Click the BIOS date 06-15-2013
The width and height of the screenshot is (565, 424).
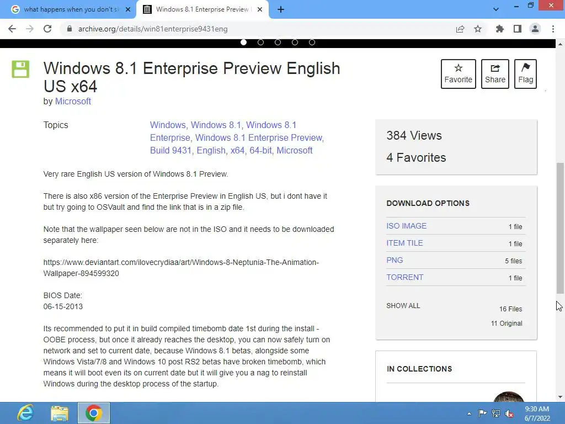[63, 306]
